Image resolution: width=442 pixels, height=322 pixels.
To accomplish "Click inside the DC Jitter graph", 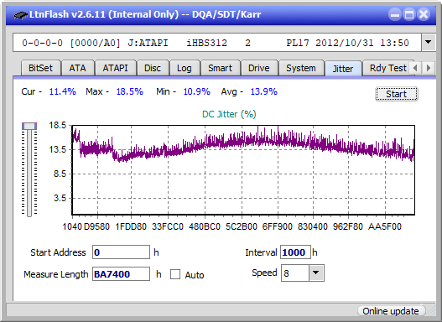I will tap(243, 170).
